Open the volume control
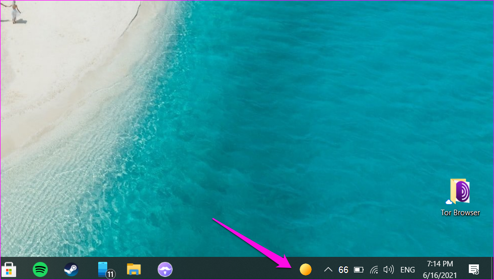This screenshot has height=280, width=494. [x=388, y=269]
